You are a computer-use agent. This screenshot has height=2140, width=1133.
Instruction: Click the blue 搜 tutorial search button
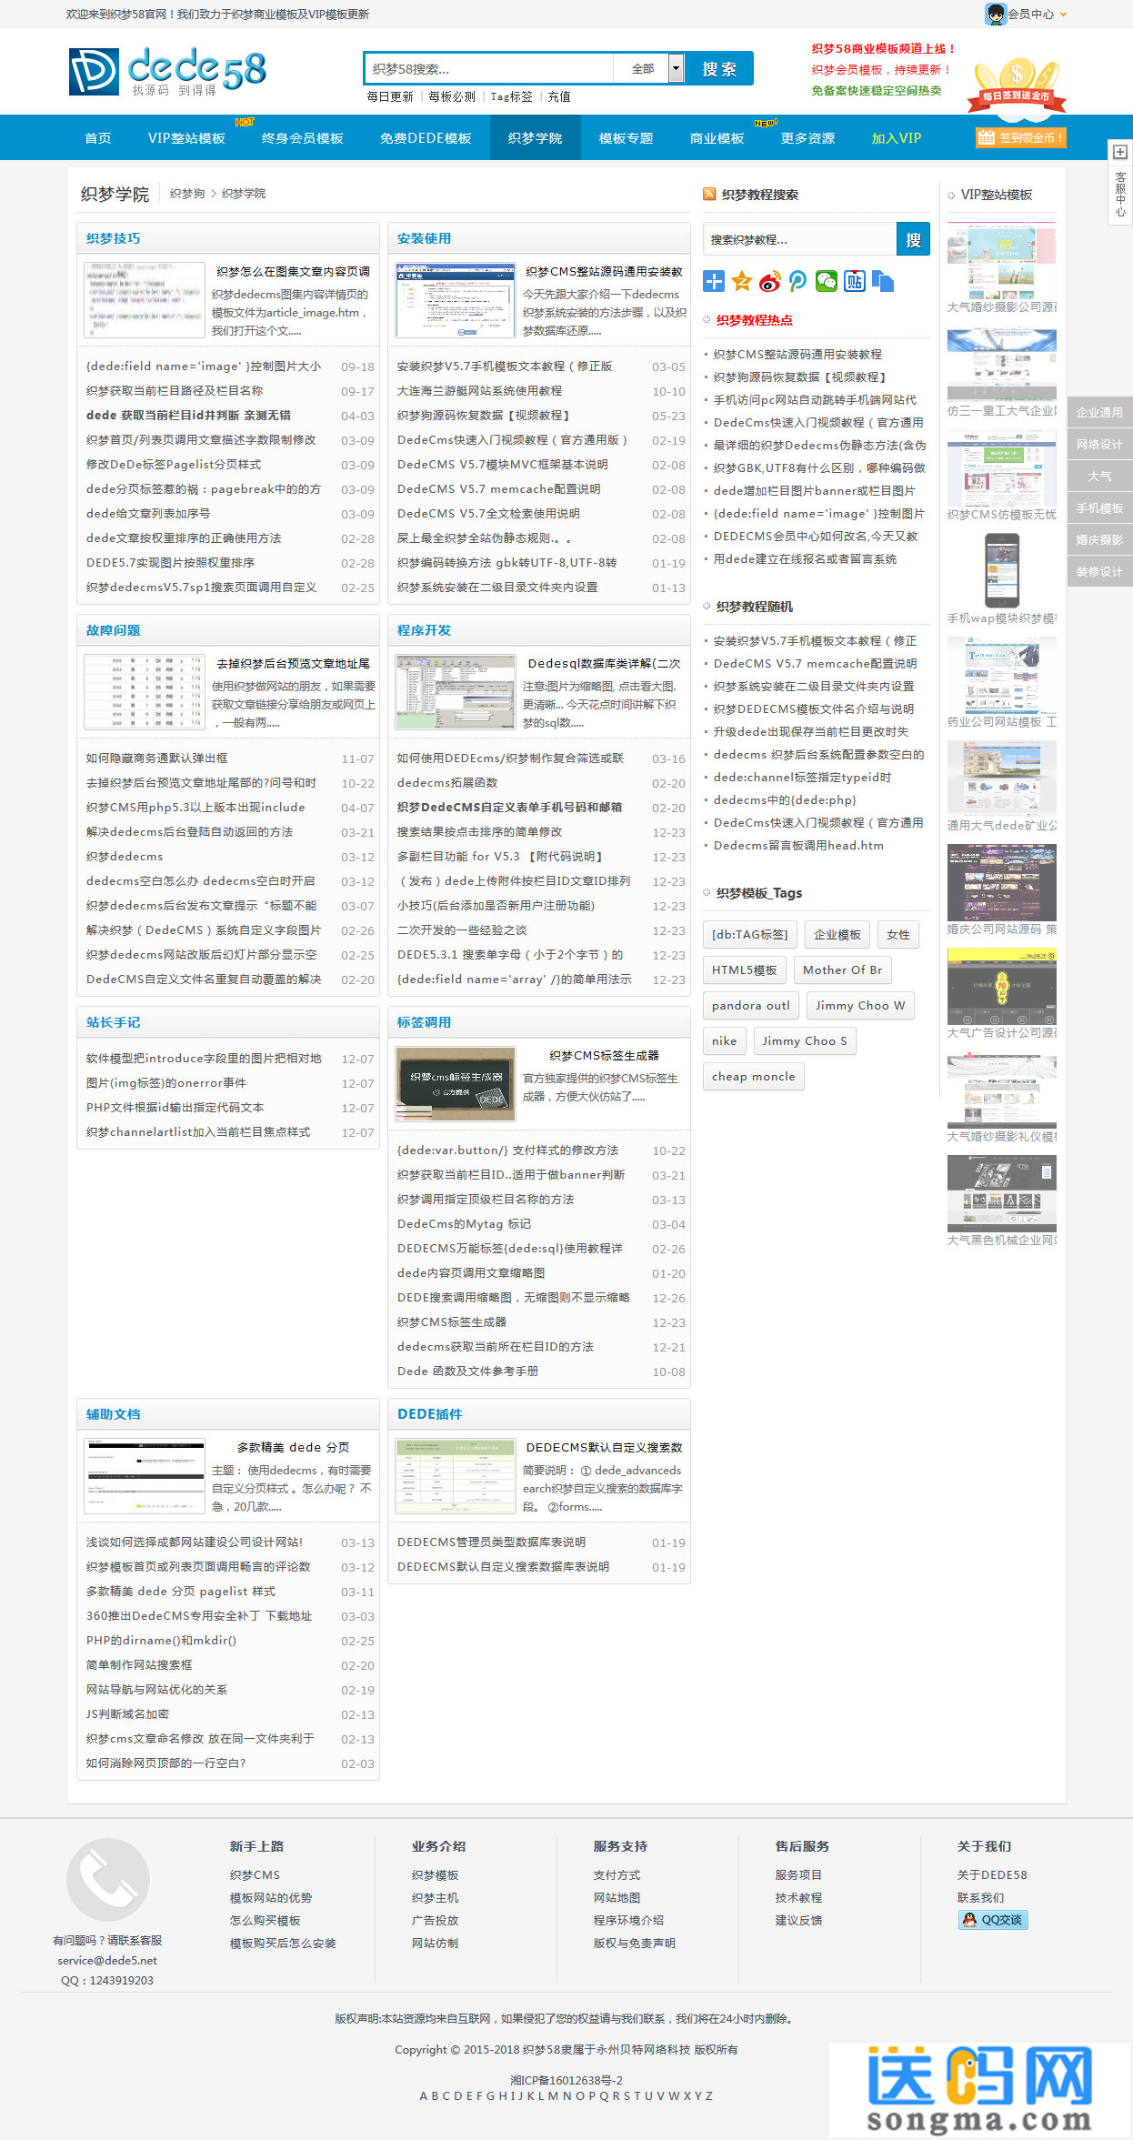click(x=913, y=239)
